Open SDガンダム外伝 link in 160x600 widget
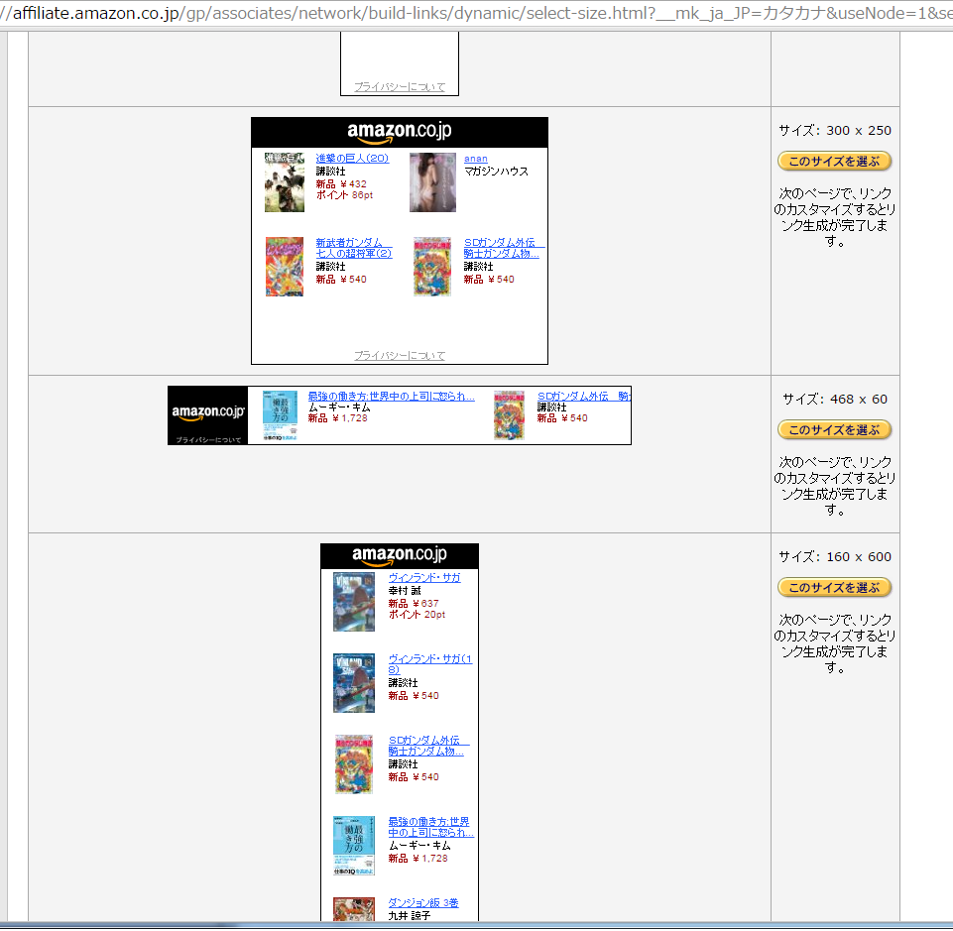This screenshot has height=931, width=953. pos(428,746)
